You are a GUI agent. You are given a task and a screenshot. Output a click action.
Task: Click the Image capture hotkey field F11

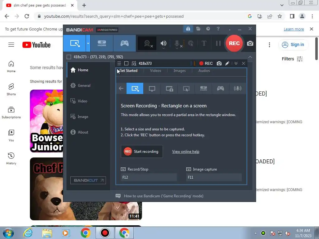pyautogui.click(x=214, y=177)
